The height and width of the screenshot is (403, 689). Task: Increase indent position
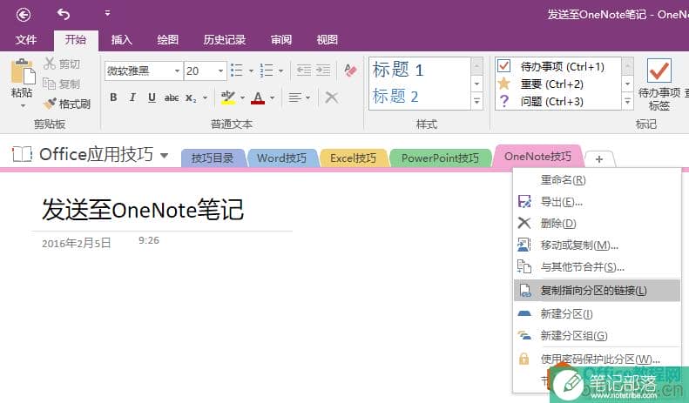pyautogui.click(x=323, y=71)
